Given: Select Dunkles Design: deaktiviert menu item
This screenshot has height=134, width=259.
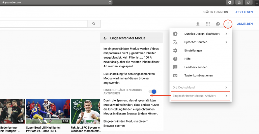Looking at the screenshot, I should [x=201, y=34].
